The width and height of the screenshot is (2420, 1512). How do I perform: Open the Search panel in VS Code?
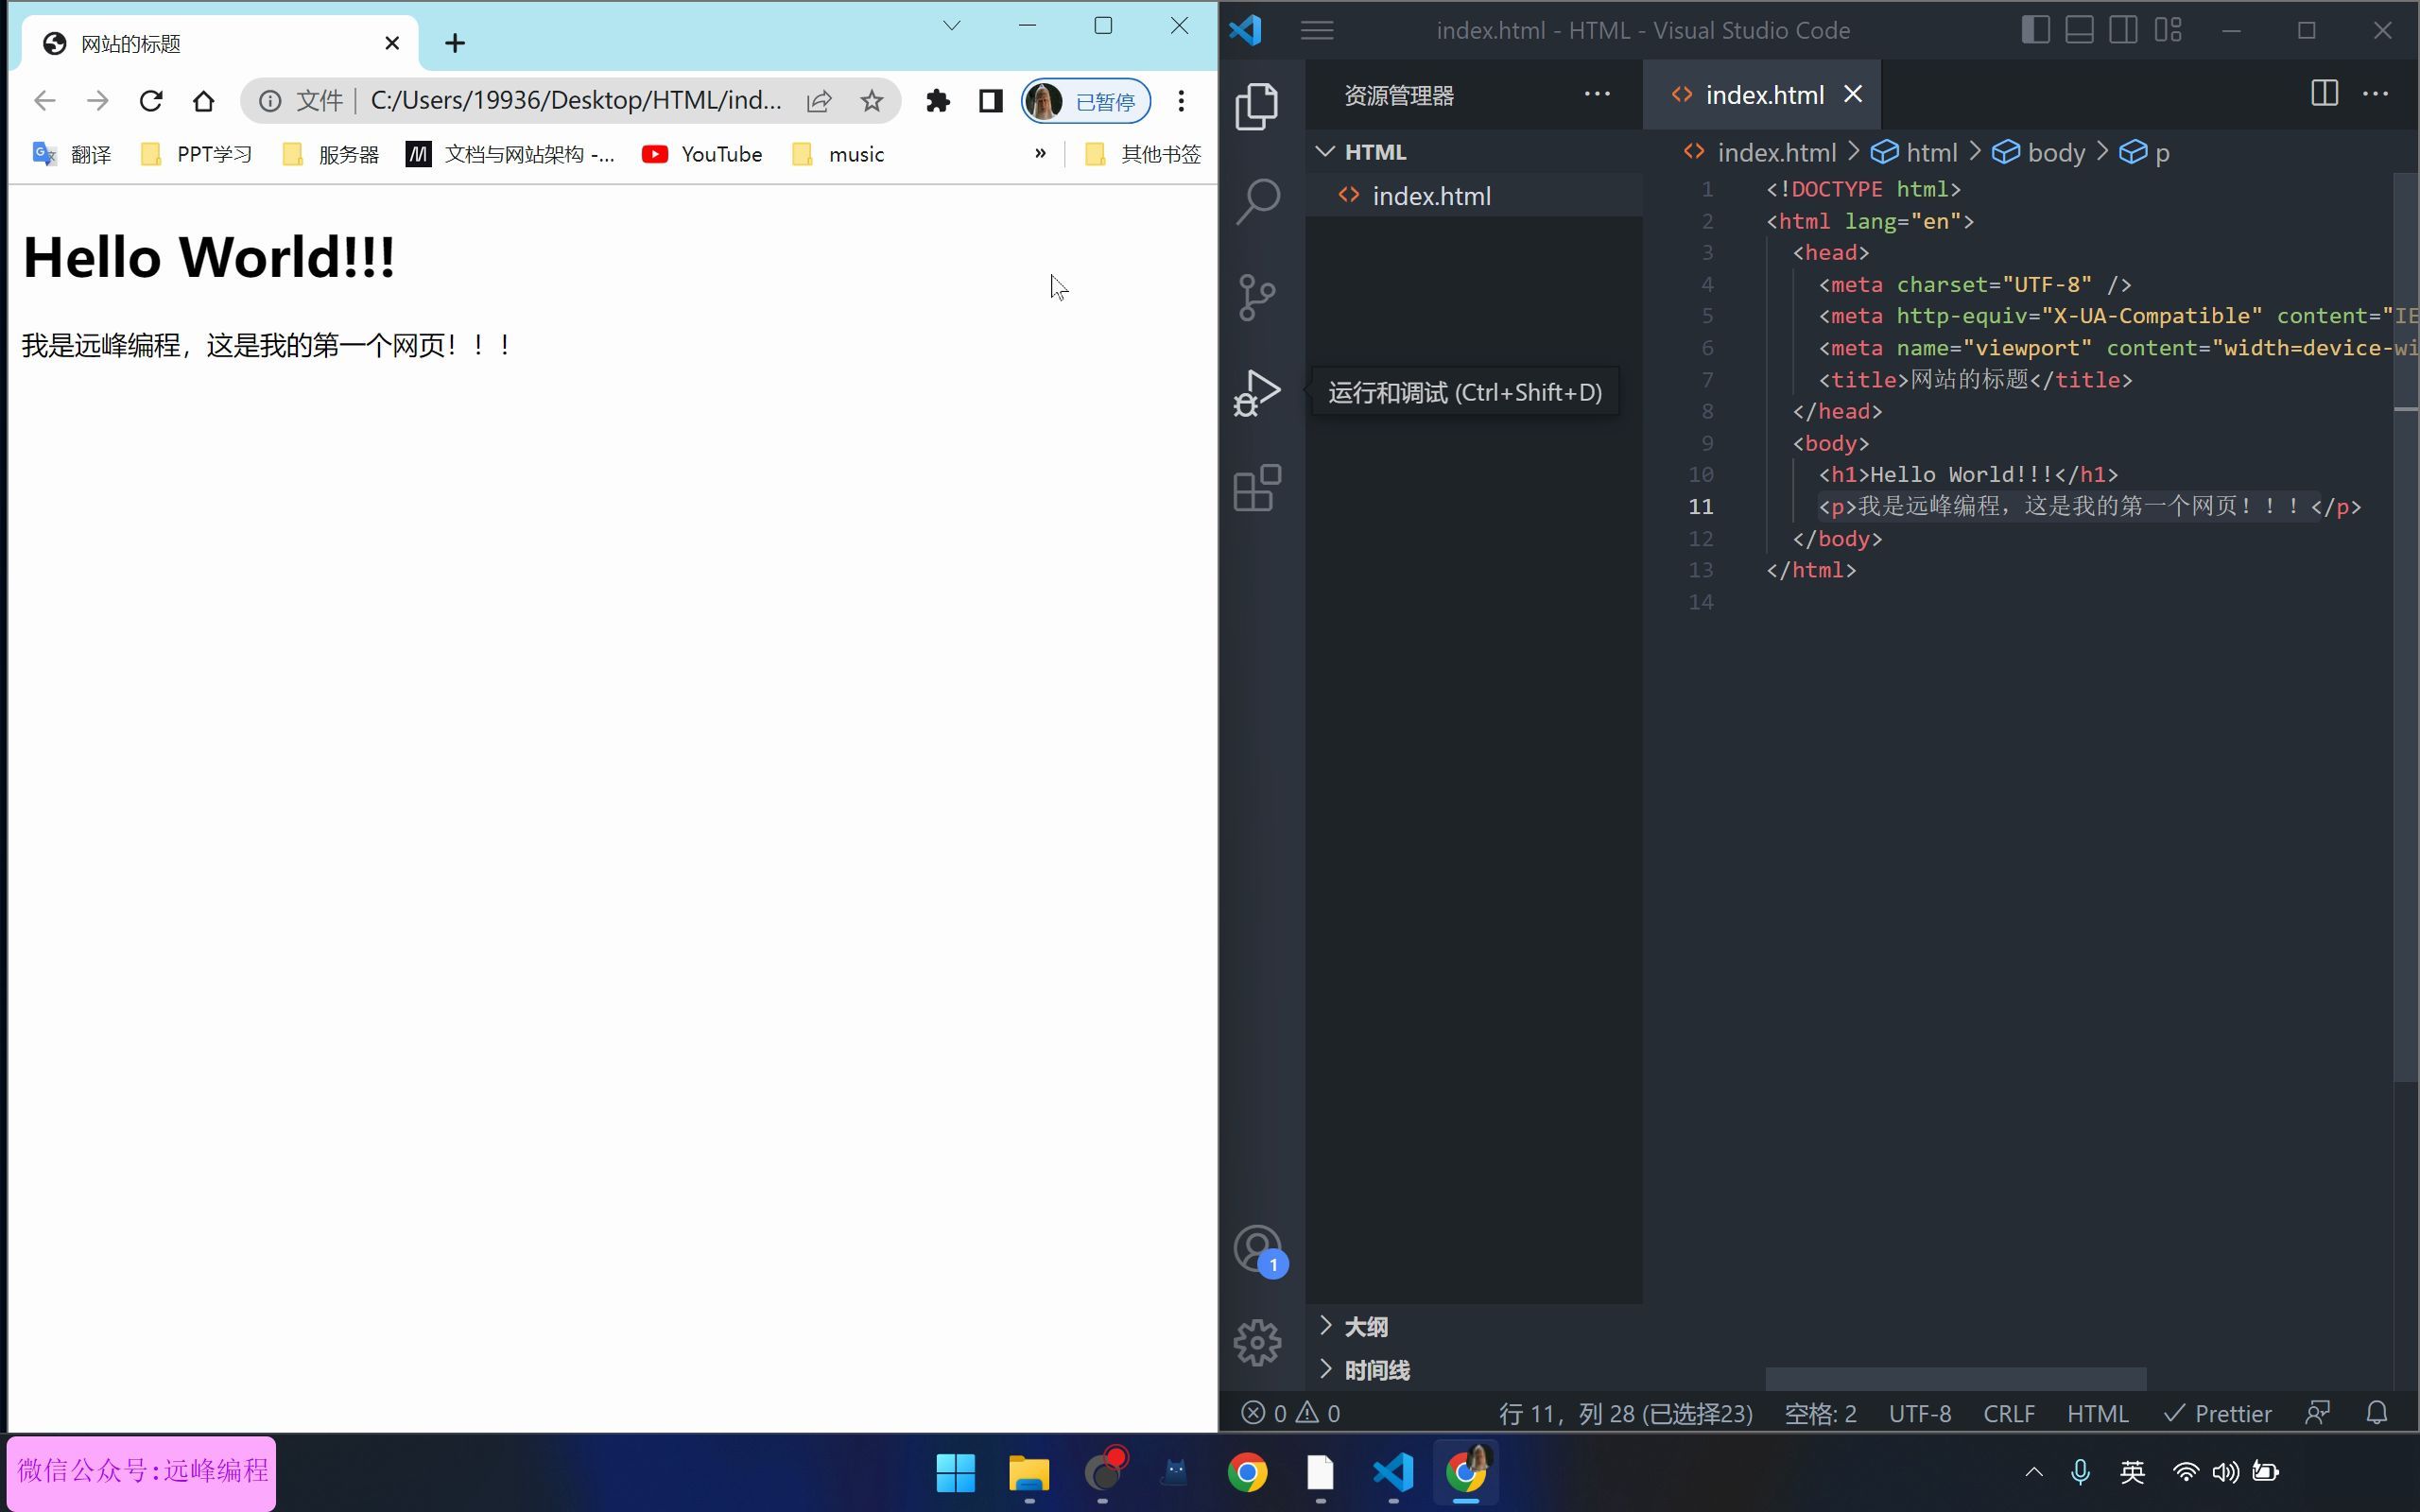click(1258, 198)
